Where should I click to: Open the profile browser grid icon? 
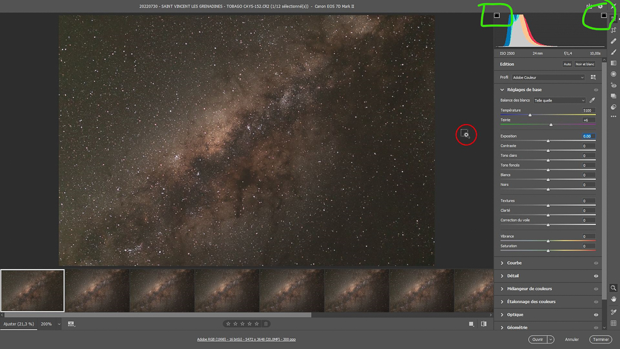(x=593, y=77)
